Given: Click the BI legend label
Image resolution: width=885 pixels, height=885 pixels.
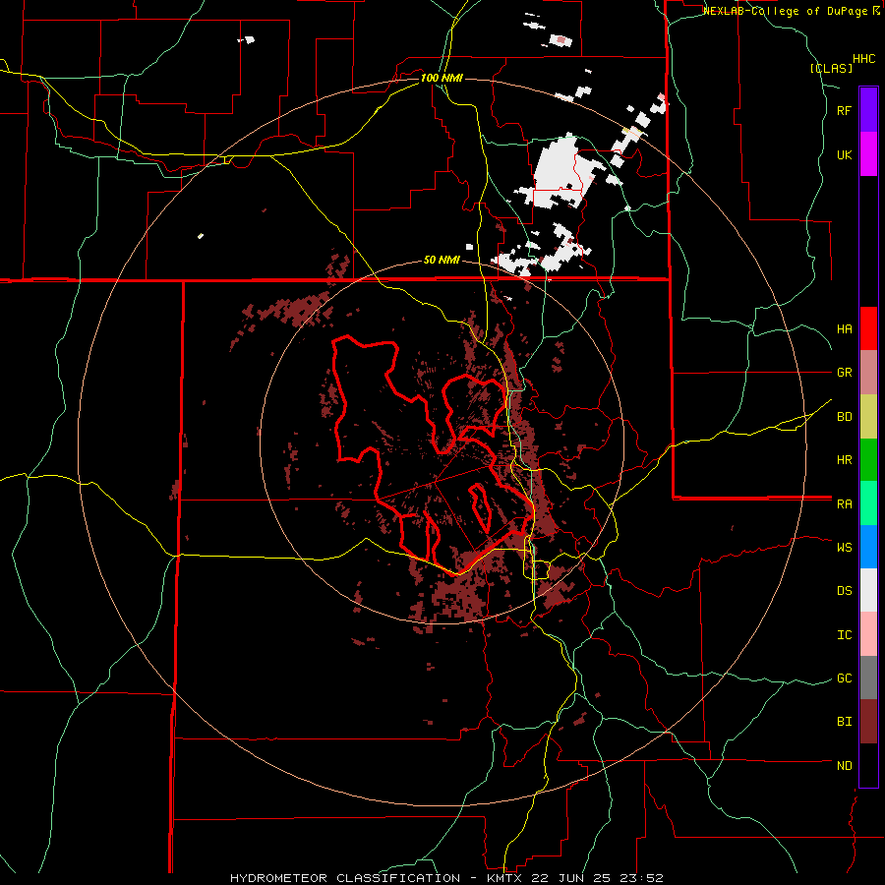Looking at the screenshot, I should (844, 722).
